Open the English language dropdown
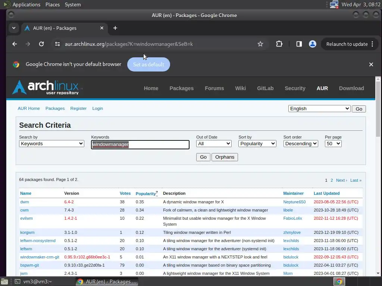Screen dimensions: 382x286 [319, 109]
